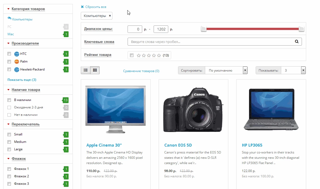Click the HTC brand logo icon
The height and width of the screenshot is (189, 320).
click(17, 54)
